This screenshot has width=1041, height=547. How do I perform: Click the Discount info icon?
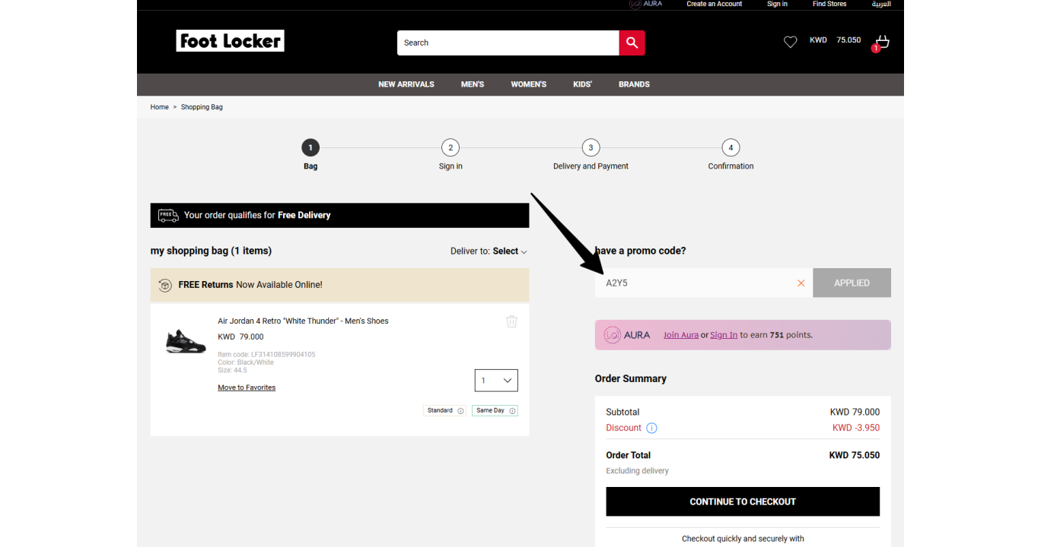[651, 428]
